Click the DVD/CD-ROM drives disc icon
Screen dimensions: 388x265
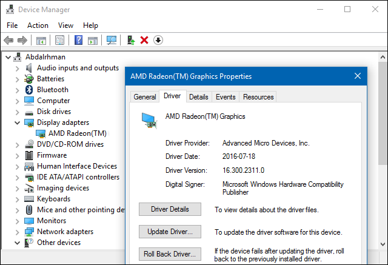click(x=30, y=144)
